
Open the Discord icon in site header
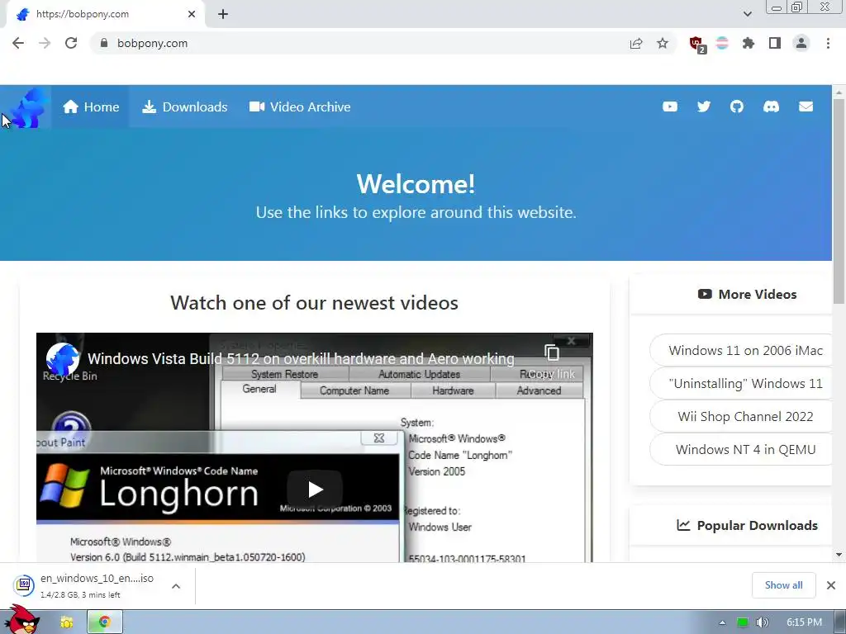[x=771, y=106]
